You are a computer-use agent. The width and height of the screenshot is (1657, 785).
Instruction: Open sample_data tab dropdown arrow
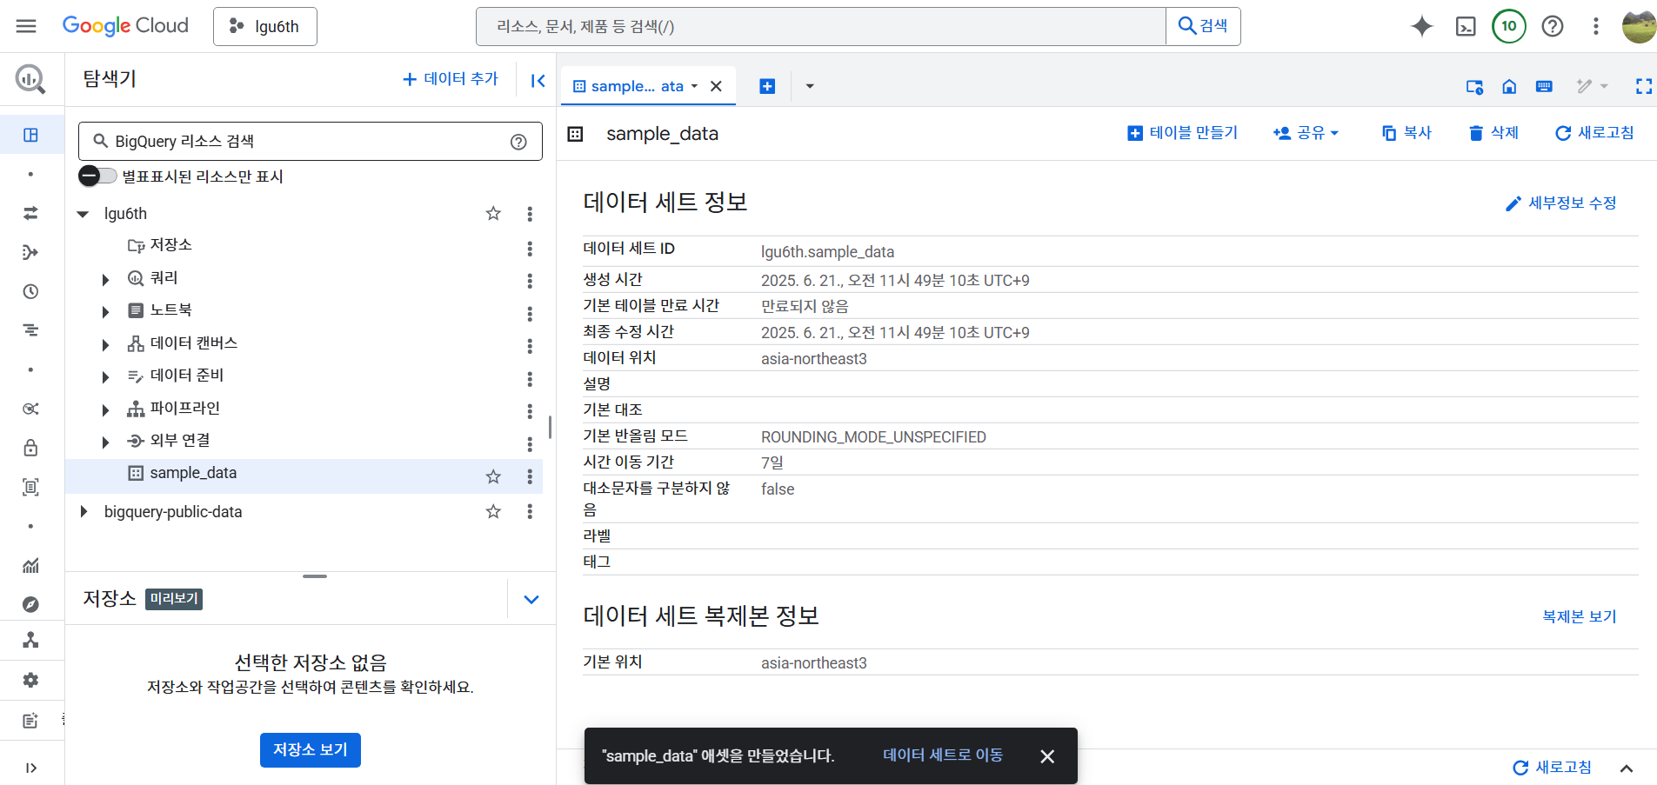[694, 86]
